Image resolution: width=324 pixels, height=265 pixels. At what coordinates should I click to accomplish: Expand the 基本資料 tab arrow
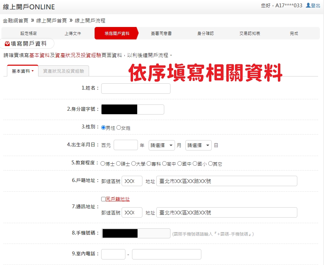(33, 71)
